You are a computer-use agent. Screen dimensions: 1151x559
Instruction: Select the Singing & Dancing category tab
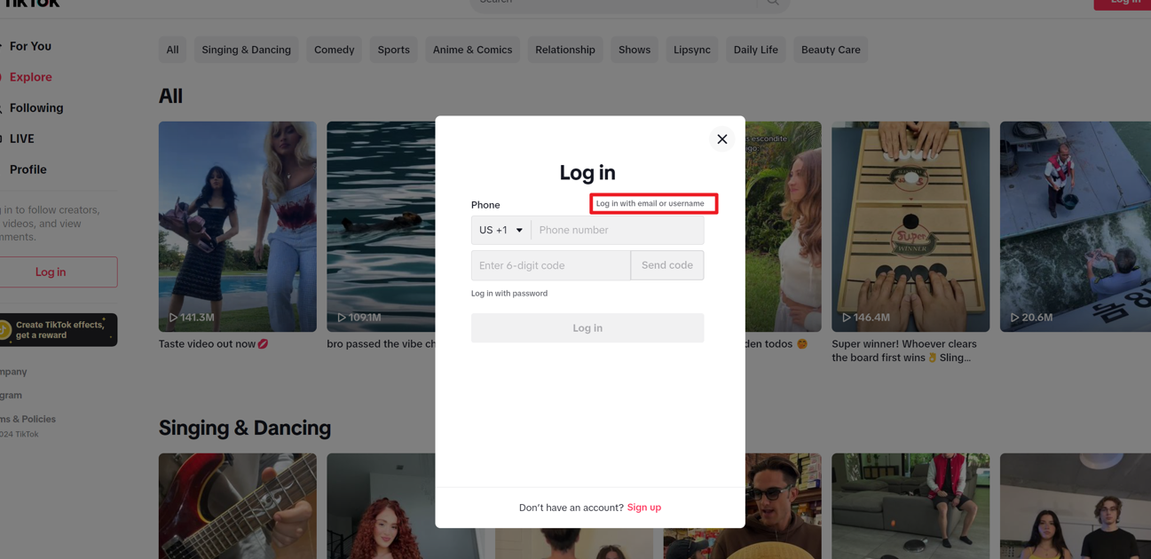(246, 50)
